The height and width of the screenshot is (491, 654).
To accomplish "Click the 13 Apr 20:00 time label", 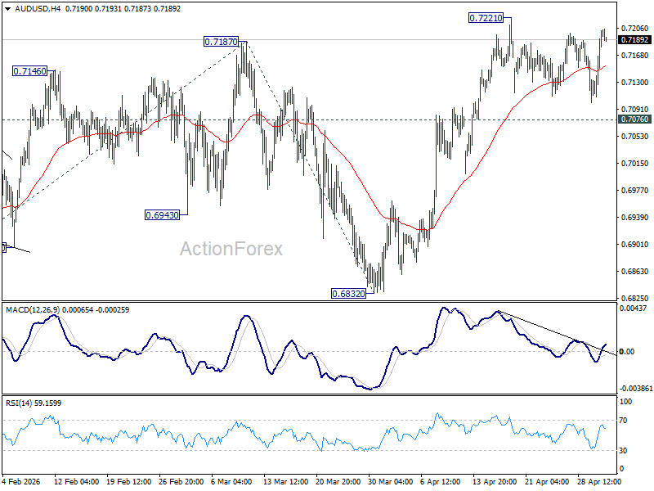I will [495, 482].
